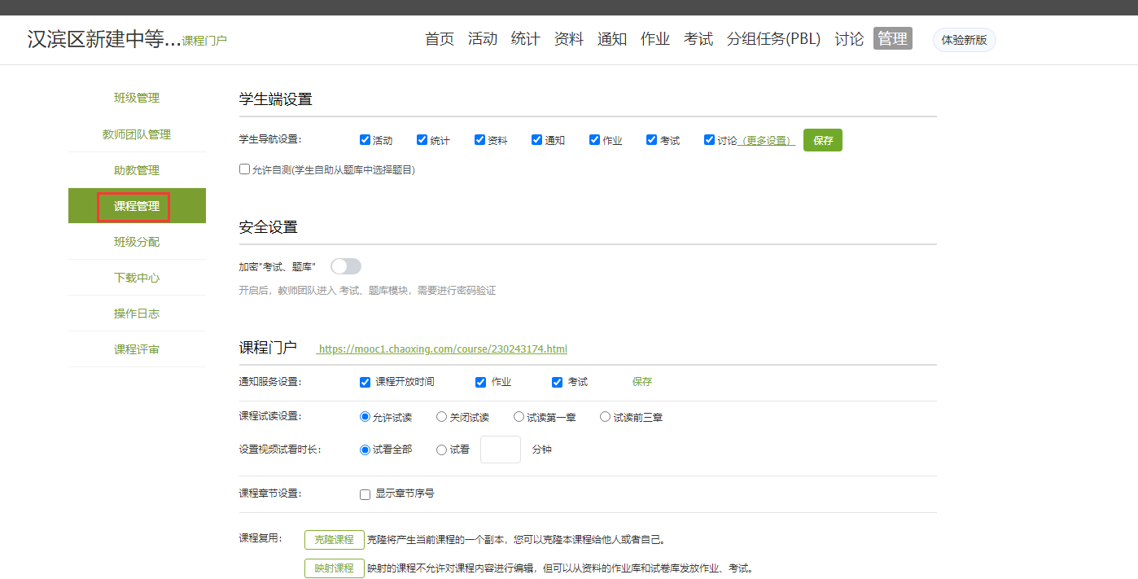Image resolution: width=1138 pixels, height=579 pixels.
Task: Click the 体验新版 button
Action: coord(964,40)
